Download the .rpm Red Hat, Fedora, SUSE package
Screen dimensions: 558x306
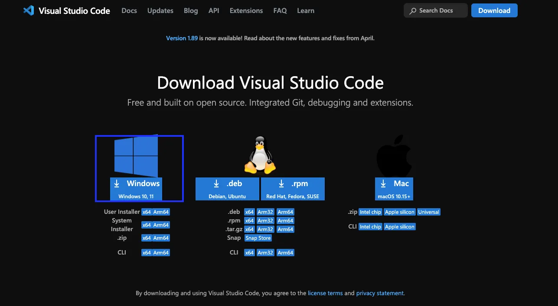tap(293, 189)
